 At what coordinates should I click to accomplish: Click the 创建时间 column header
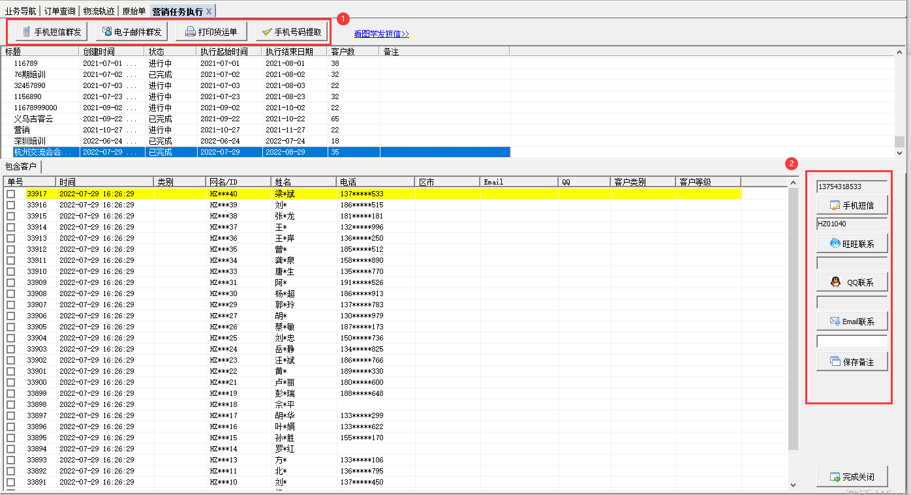click(x=112, y=52)
